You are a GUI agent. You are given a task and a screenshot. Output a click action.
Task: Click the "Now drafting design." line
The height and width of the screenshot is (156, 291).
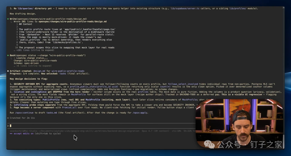[x=23, y=14]
